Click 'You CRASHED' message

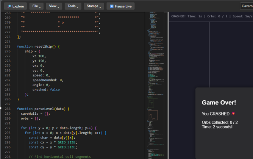click(x=216, y=114)
